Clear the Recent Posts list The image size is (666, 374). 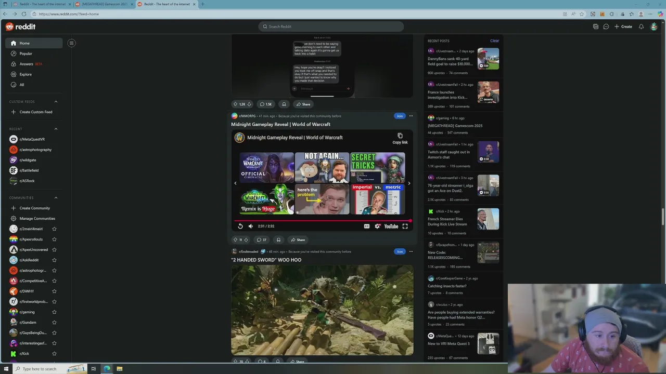tap(494, 41)
